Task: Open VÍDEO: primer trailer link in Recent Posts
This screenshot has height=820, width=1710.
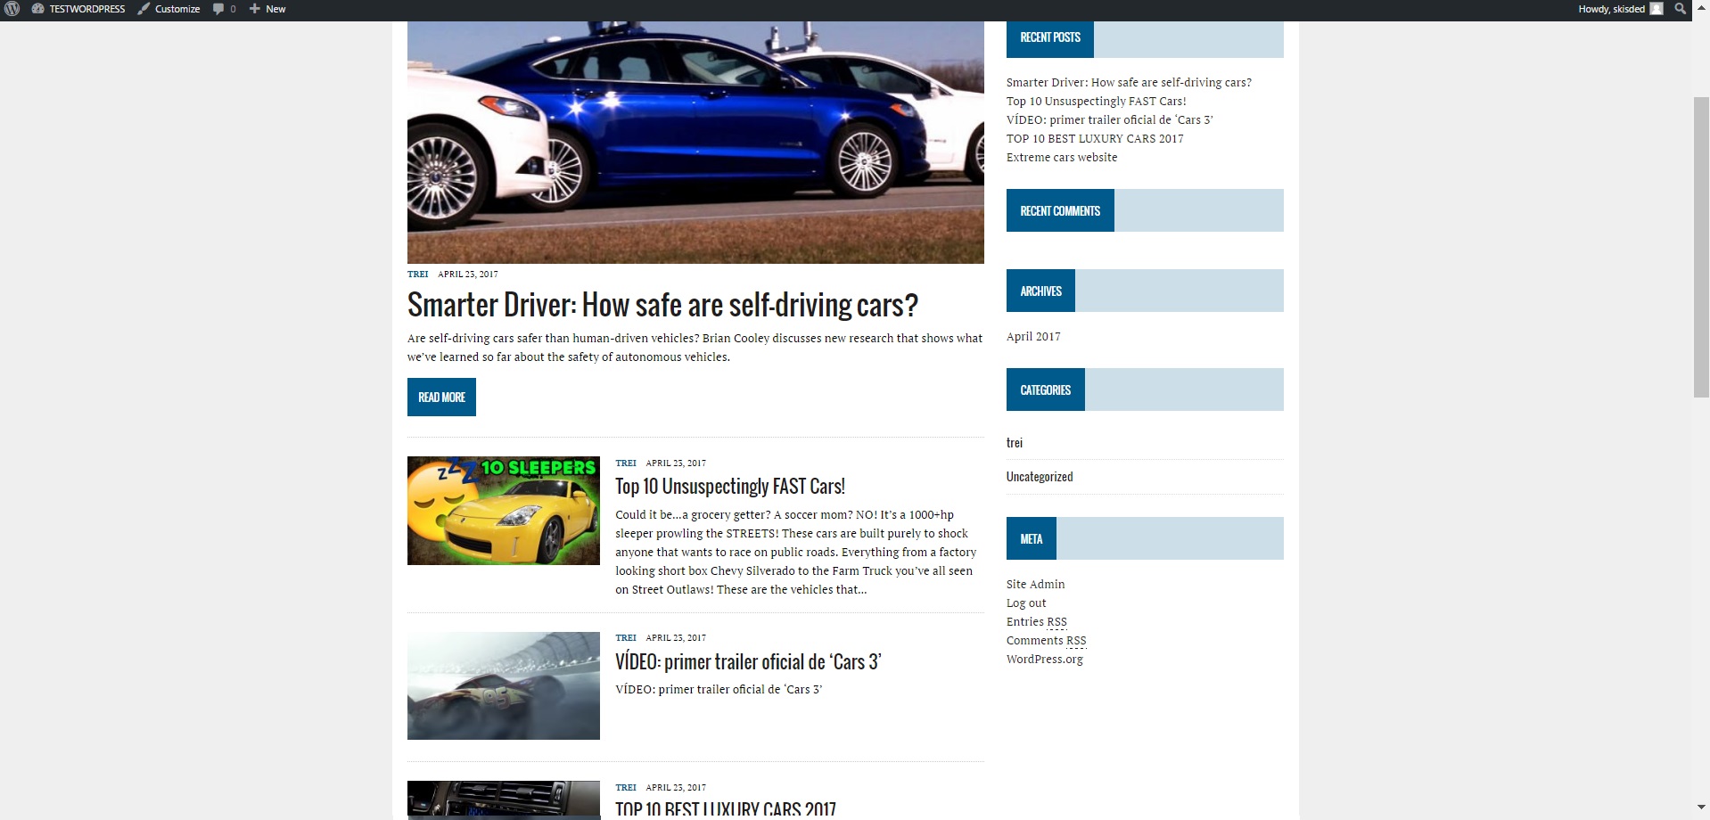Action: 1110,120
